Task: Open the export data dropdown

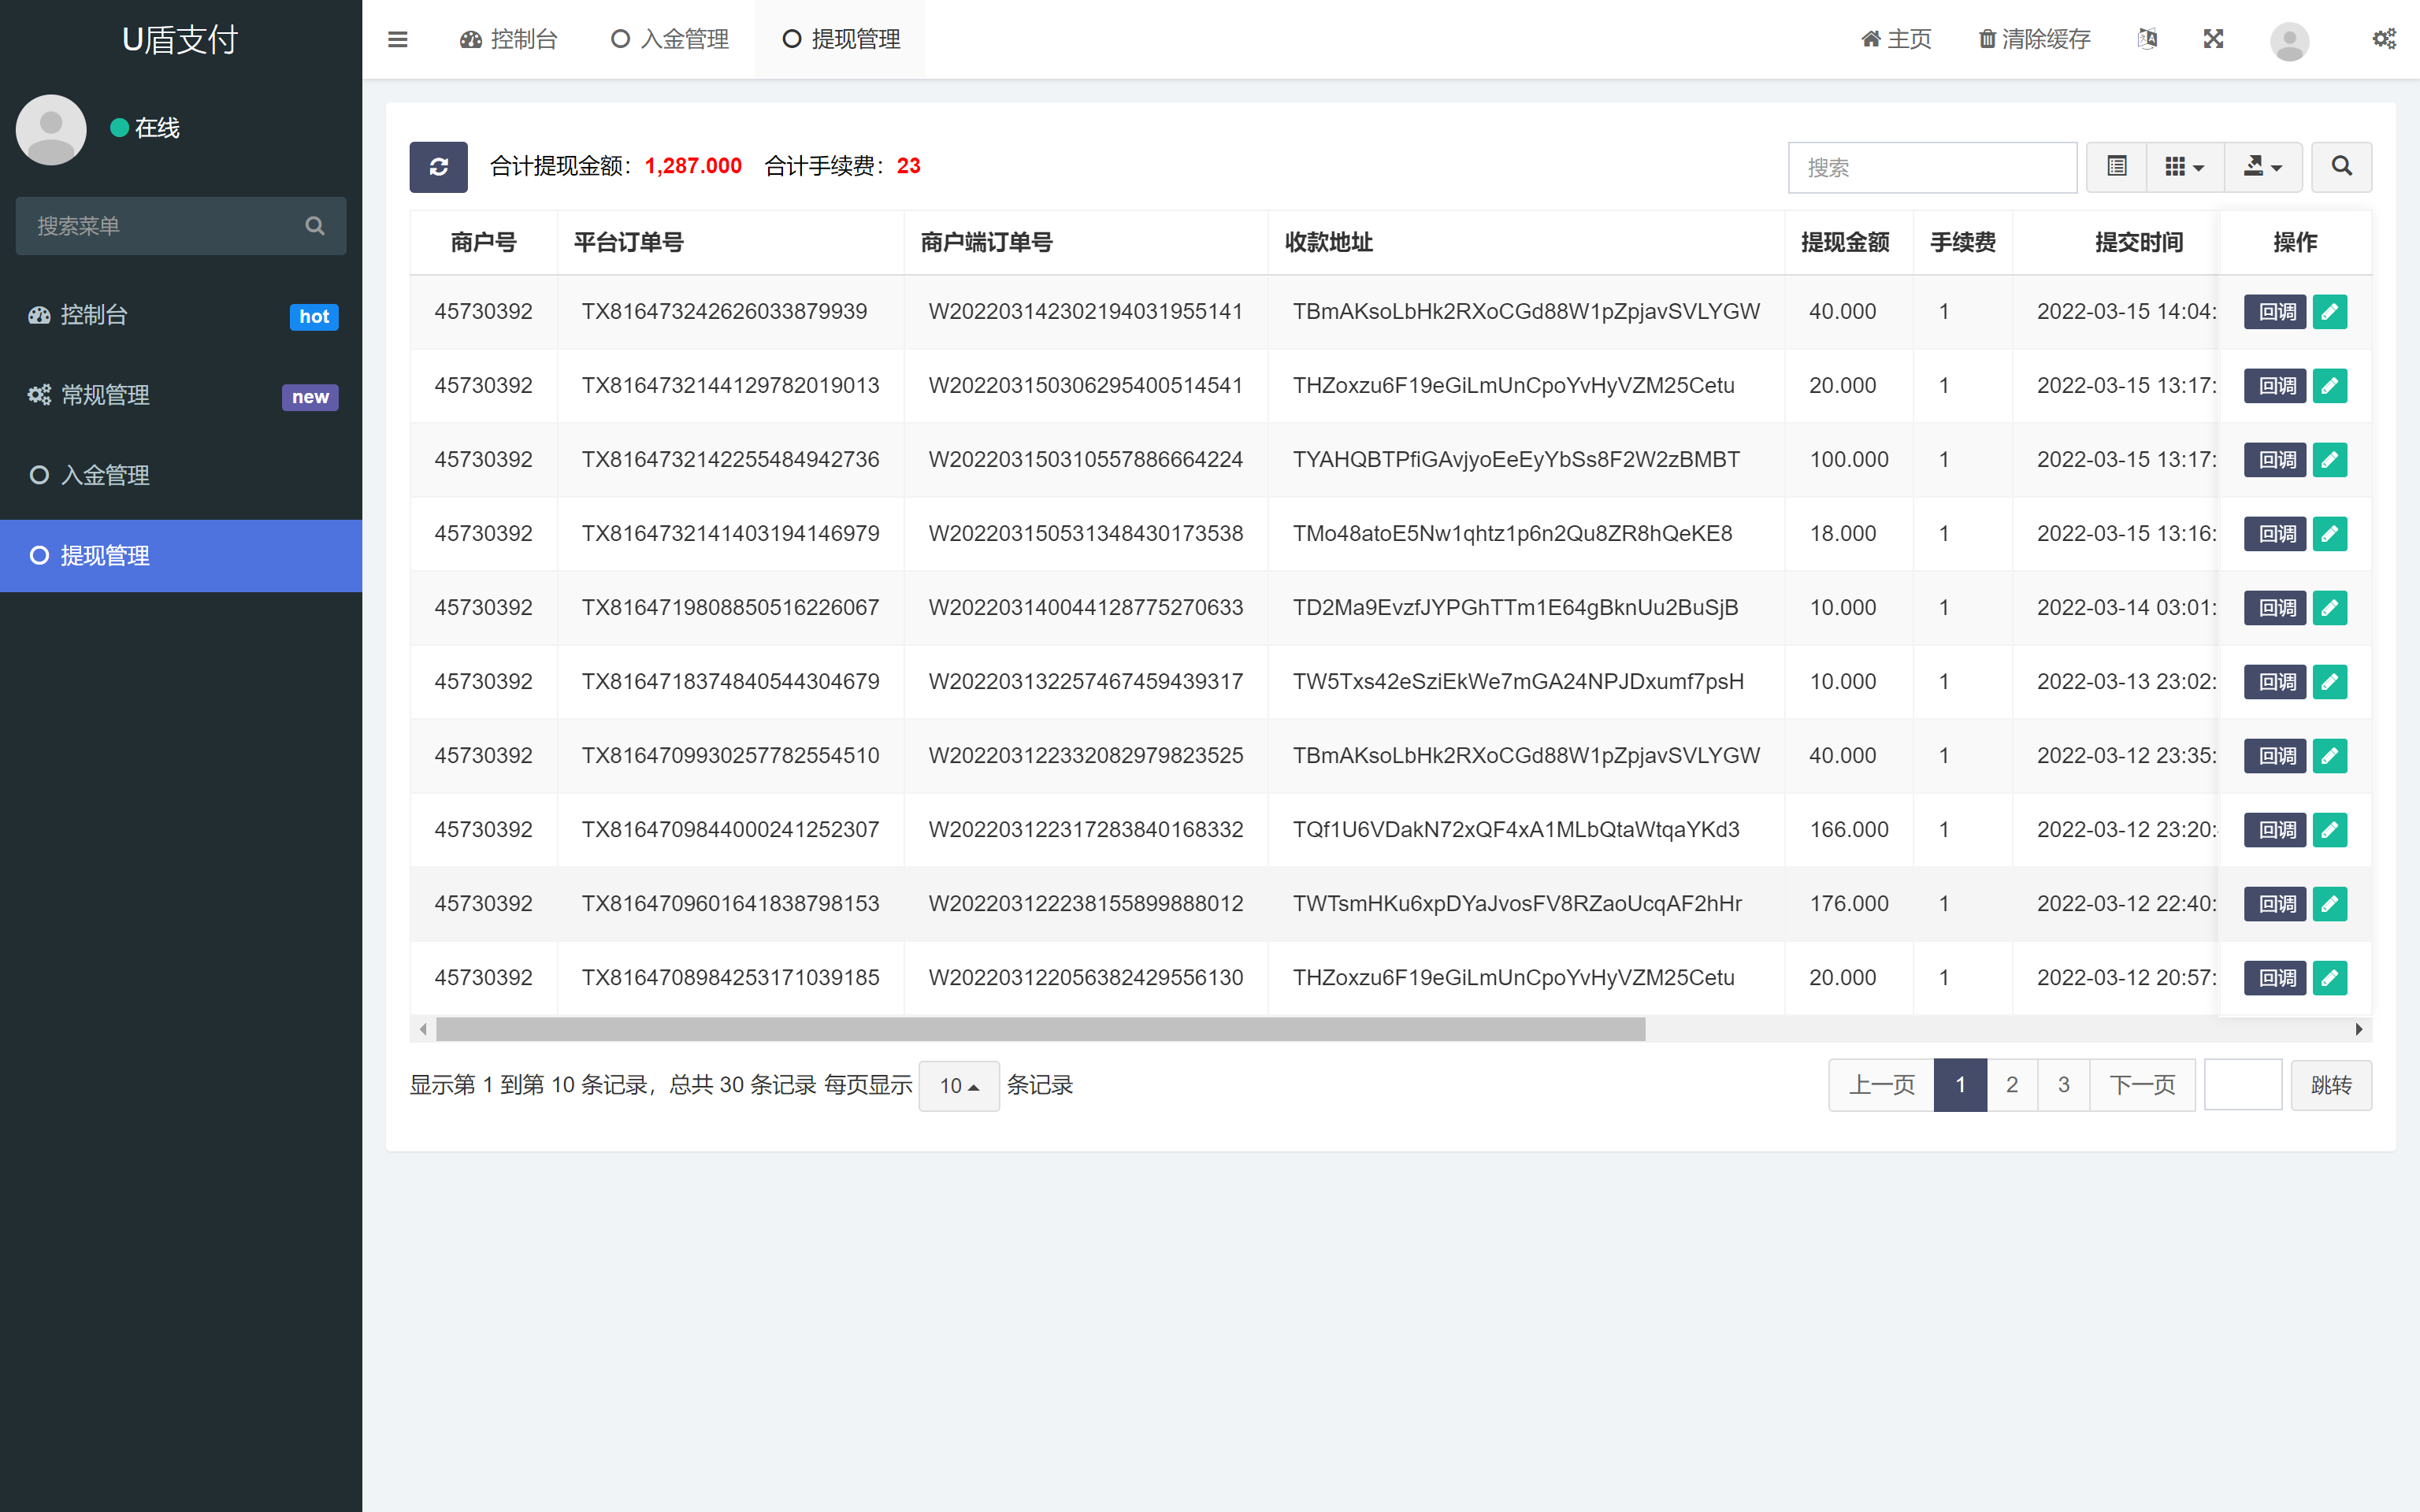Action: point(2262,166)
